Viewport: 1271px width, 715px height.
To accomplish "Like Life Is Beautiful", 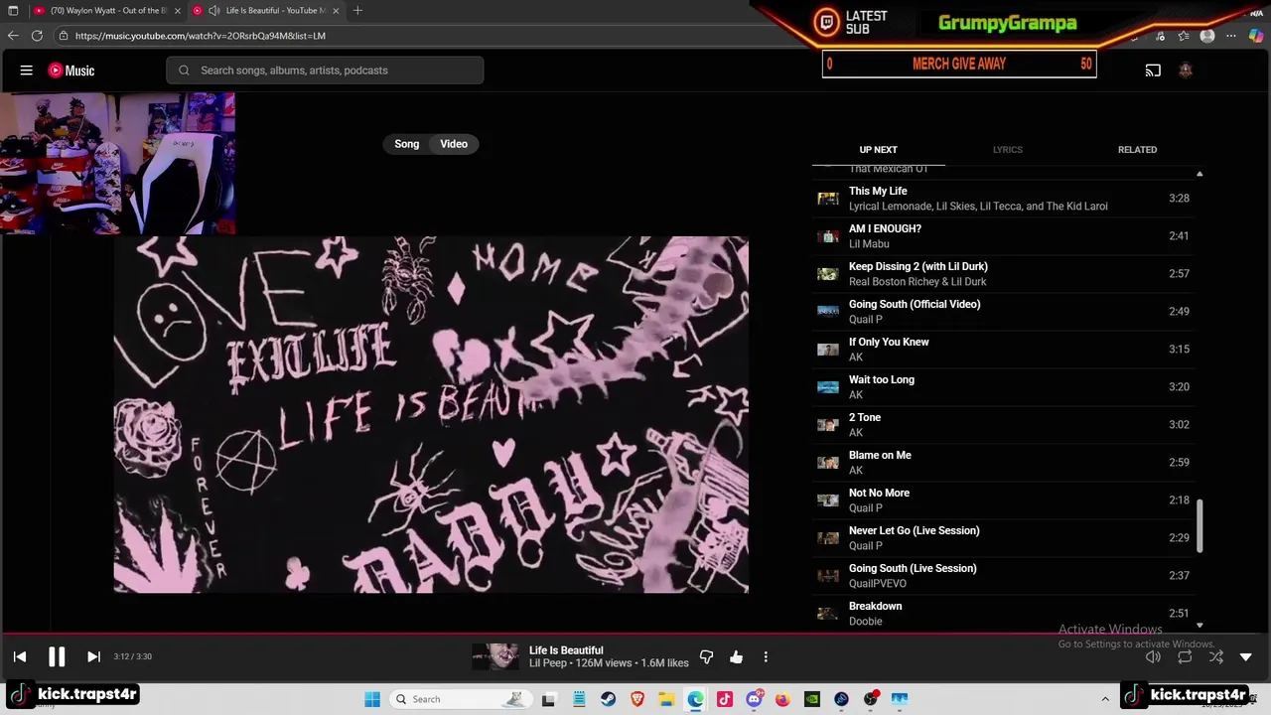I will [x=736, y=657].
